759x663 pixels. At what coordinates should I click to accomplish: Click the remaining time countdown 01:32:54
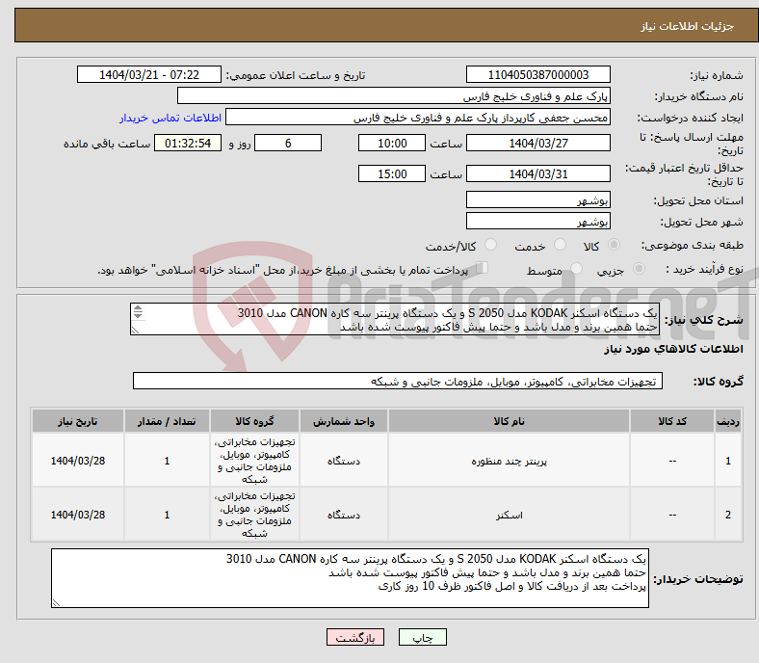(188, 143)
